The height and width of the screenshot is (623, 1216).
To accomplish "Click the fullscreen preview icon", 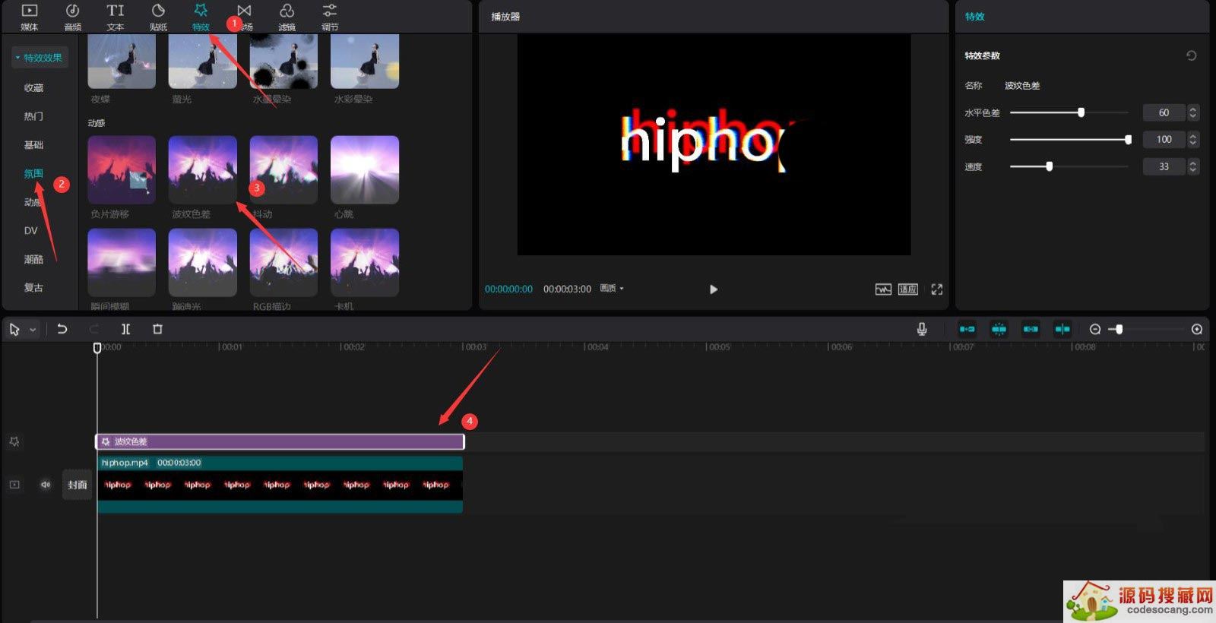I will click(x=936, y=289).
